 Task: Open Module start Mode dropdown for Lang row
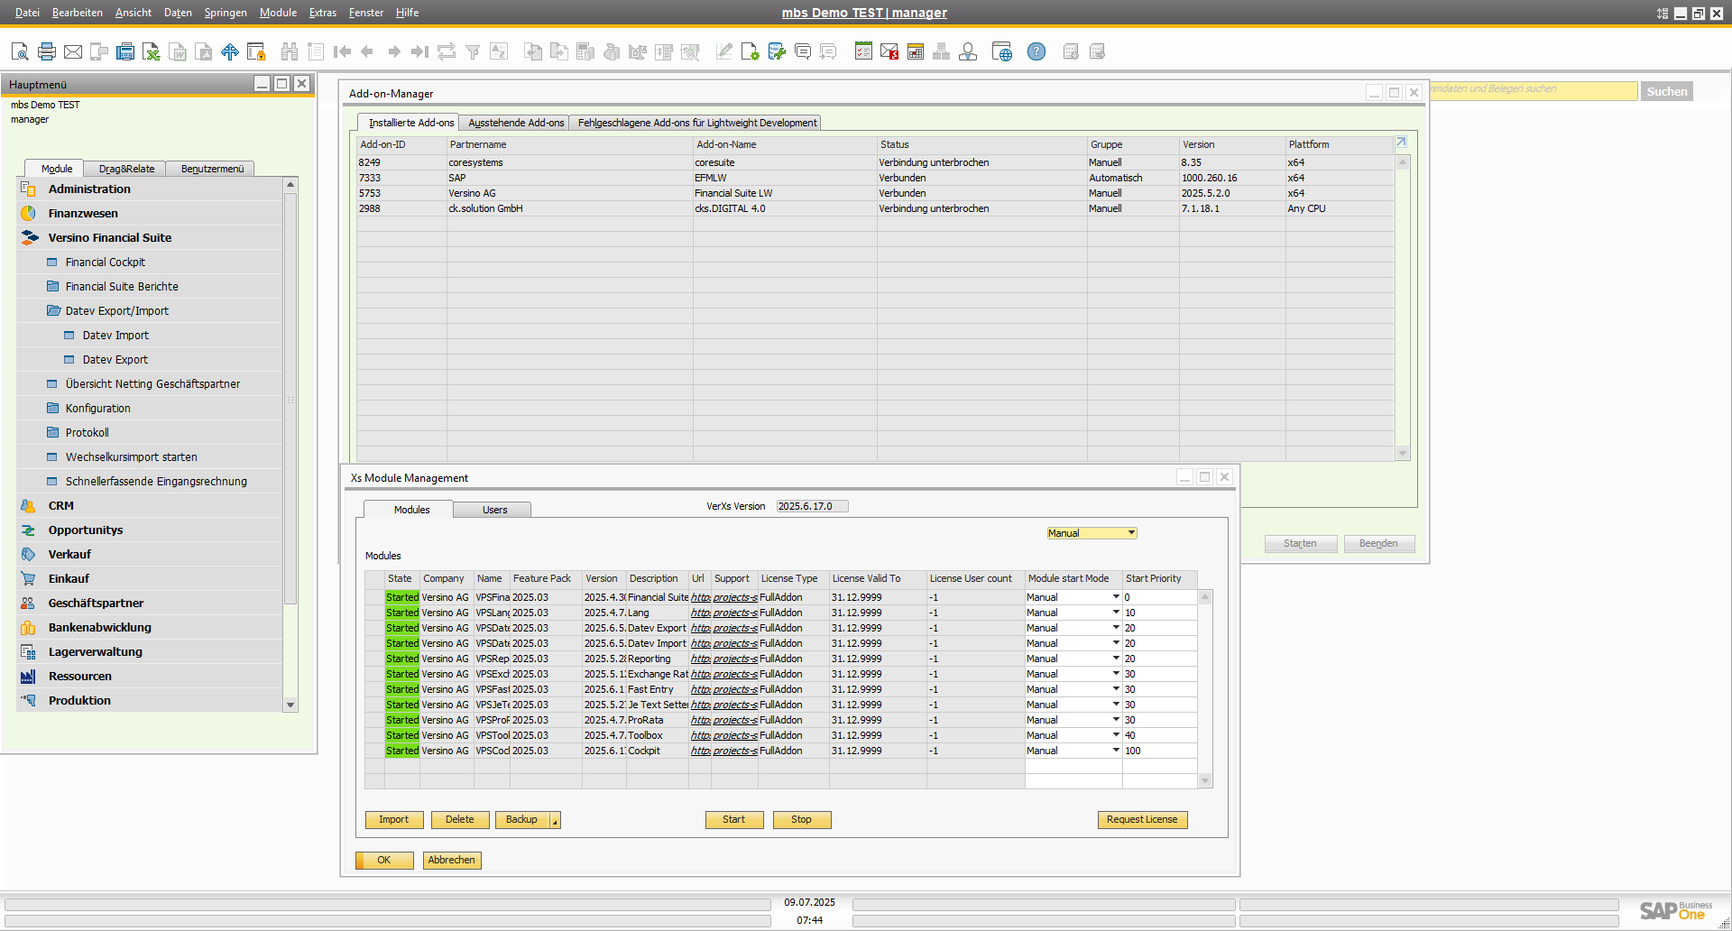[1116, 613]
